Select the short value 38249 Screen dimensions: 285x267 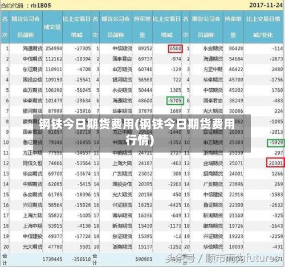pos(236,101)
